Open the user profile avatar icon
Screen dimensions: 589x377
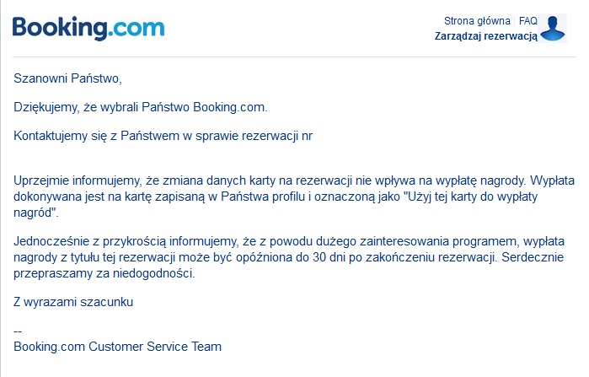click(553, 28)
